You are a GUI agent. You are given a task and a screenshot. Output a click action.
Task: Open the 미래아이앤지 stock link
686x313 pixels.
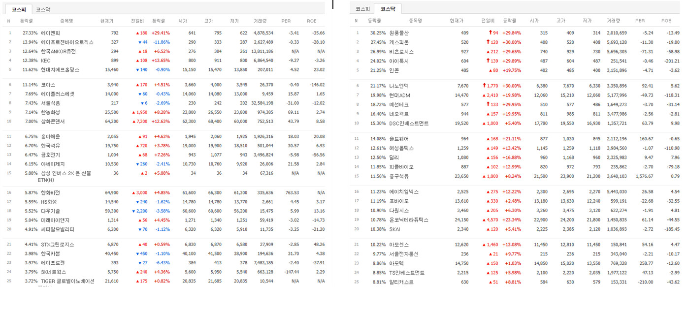point(55,220)
